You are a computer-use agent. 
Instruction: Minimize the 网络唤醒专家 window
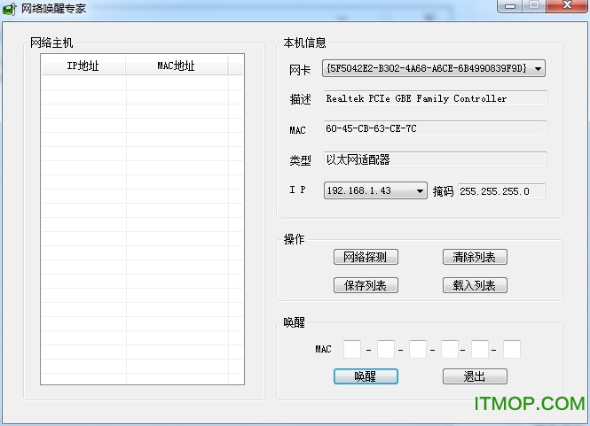click(x=510, y=6)
